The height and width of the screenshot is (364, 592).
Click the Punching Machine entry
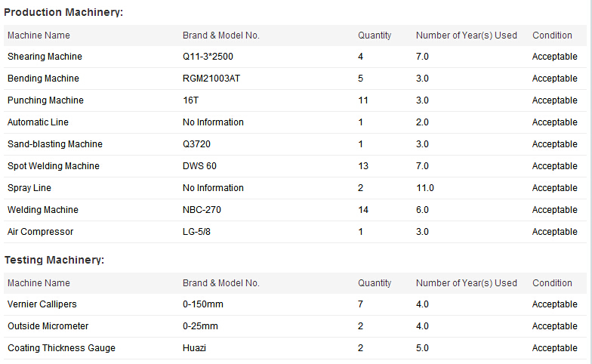tap(45, 100)
